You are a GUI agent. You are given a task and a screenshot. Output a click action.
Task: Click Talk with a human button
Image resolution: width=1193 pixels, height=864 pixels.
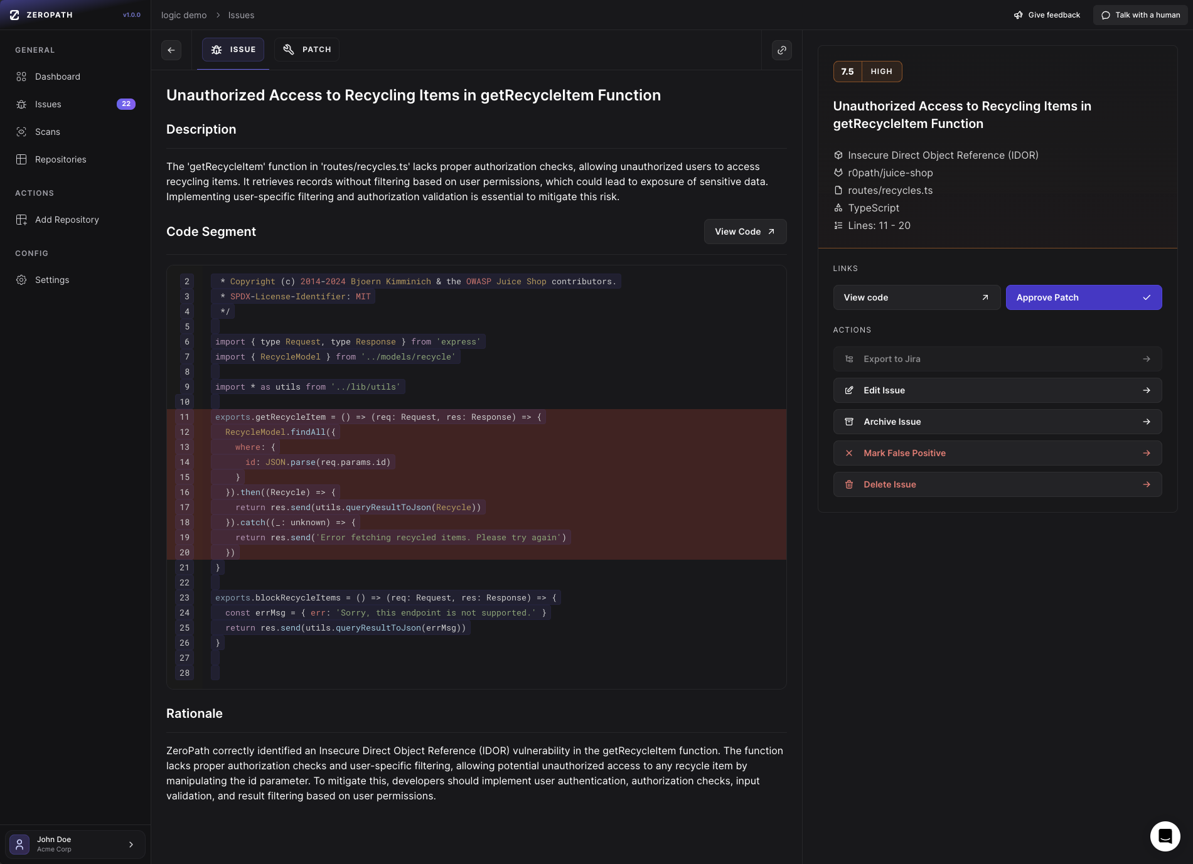click(1140, 15)
